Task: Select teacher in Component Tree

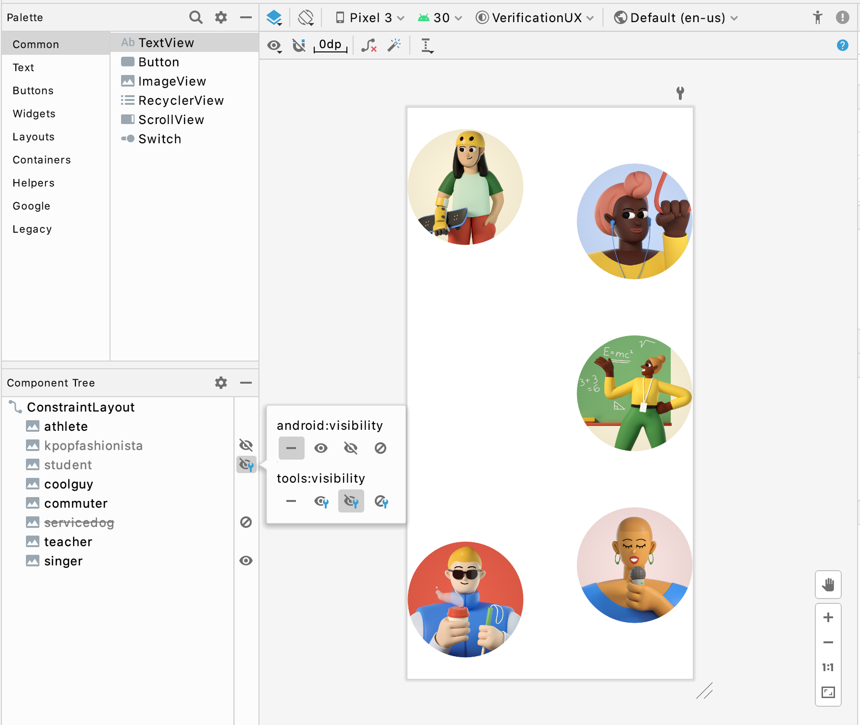Action: point(118,542)
